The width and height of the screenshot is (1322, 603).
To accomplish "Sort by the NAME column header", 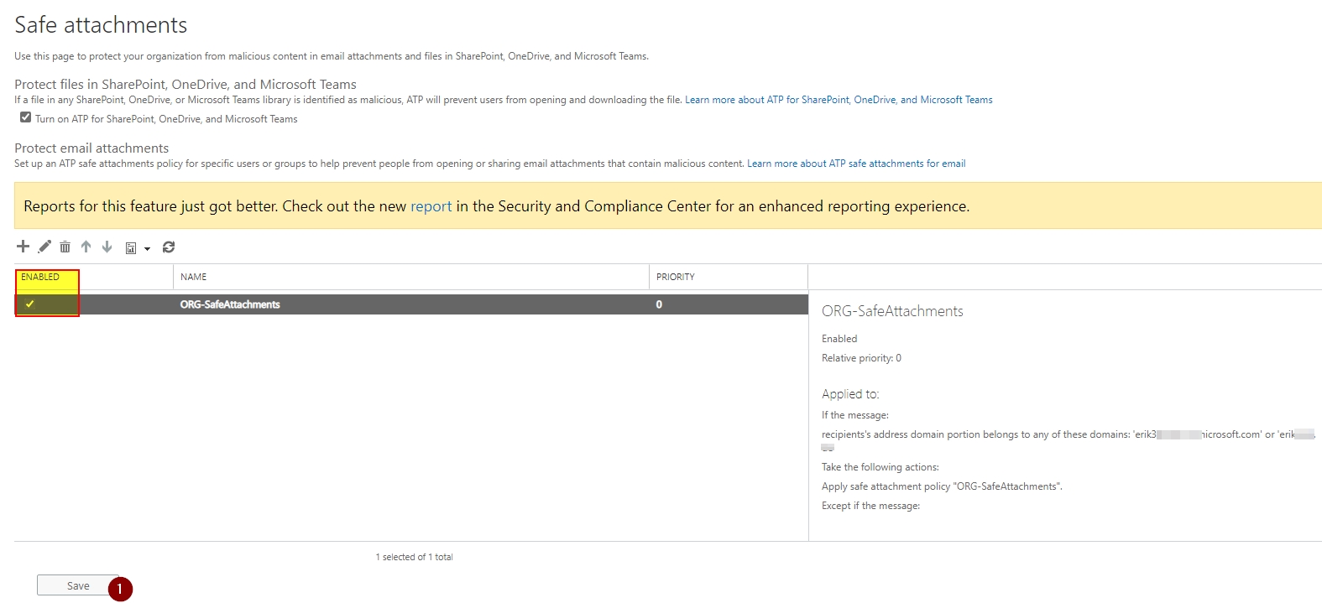I will (x=194, y=277).
